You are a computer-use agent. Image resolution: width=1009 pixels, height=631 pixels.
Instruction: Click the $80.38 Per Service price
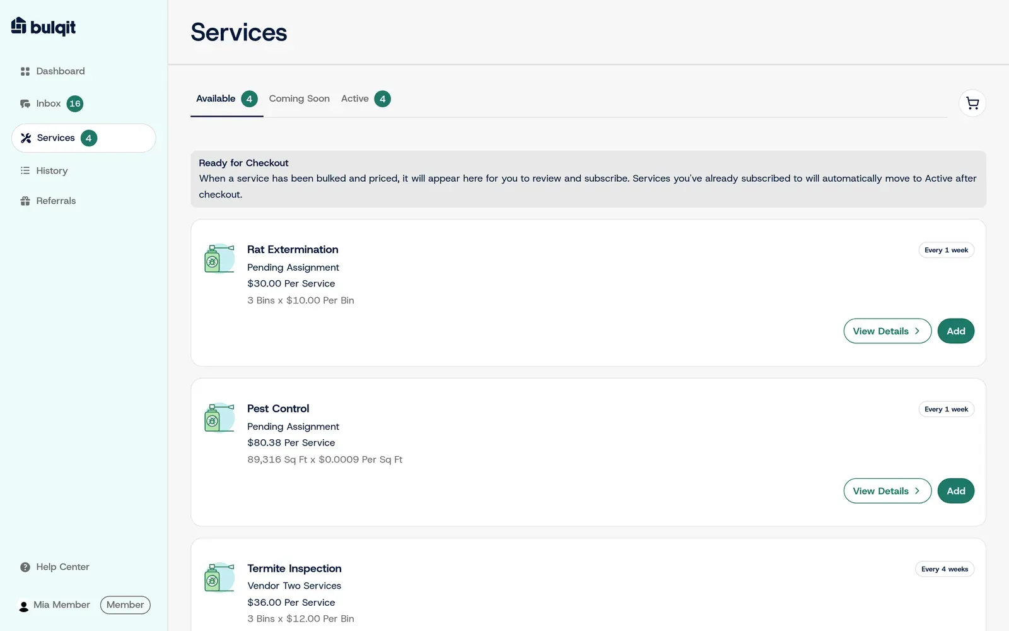pyautogui.click(x=291, y=443)
